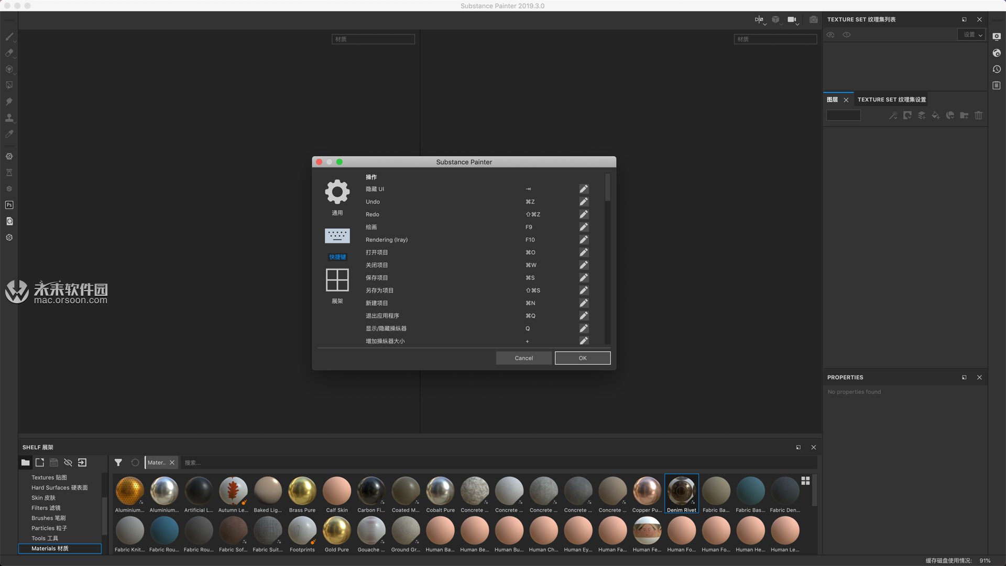Image resolution: width=1006 pixels, height=566 pixels.
Task: Click the shelf search field
Action: (x=498, y=463)
